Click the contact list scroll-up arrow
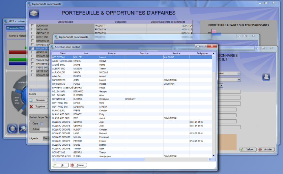The image size is (283, 174). pos(214,53)
